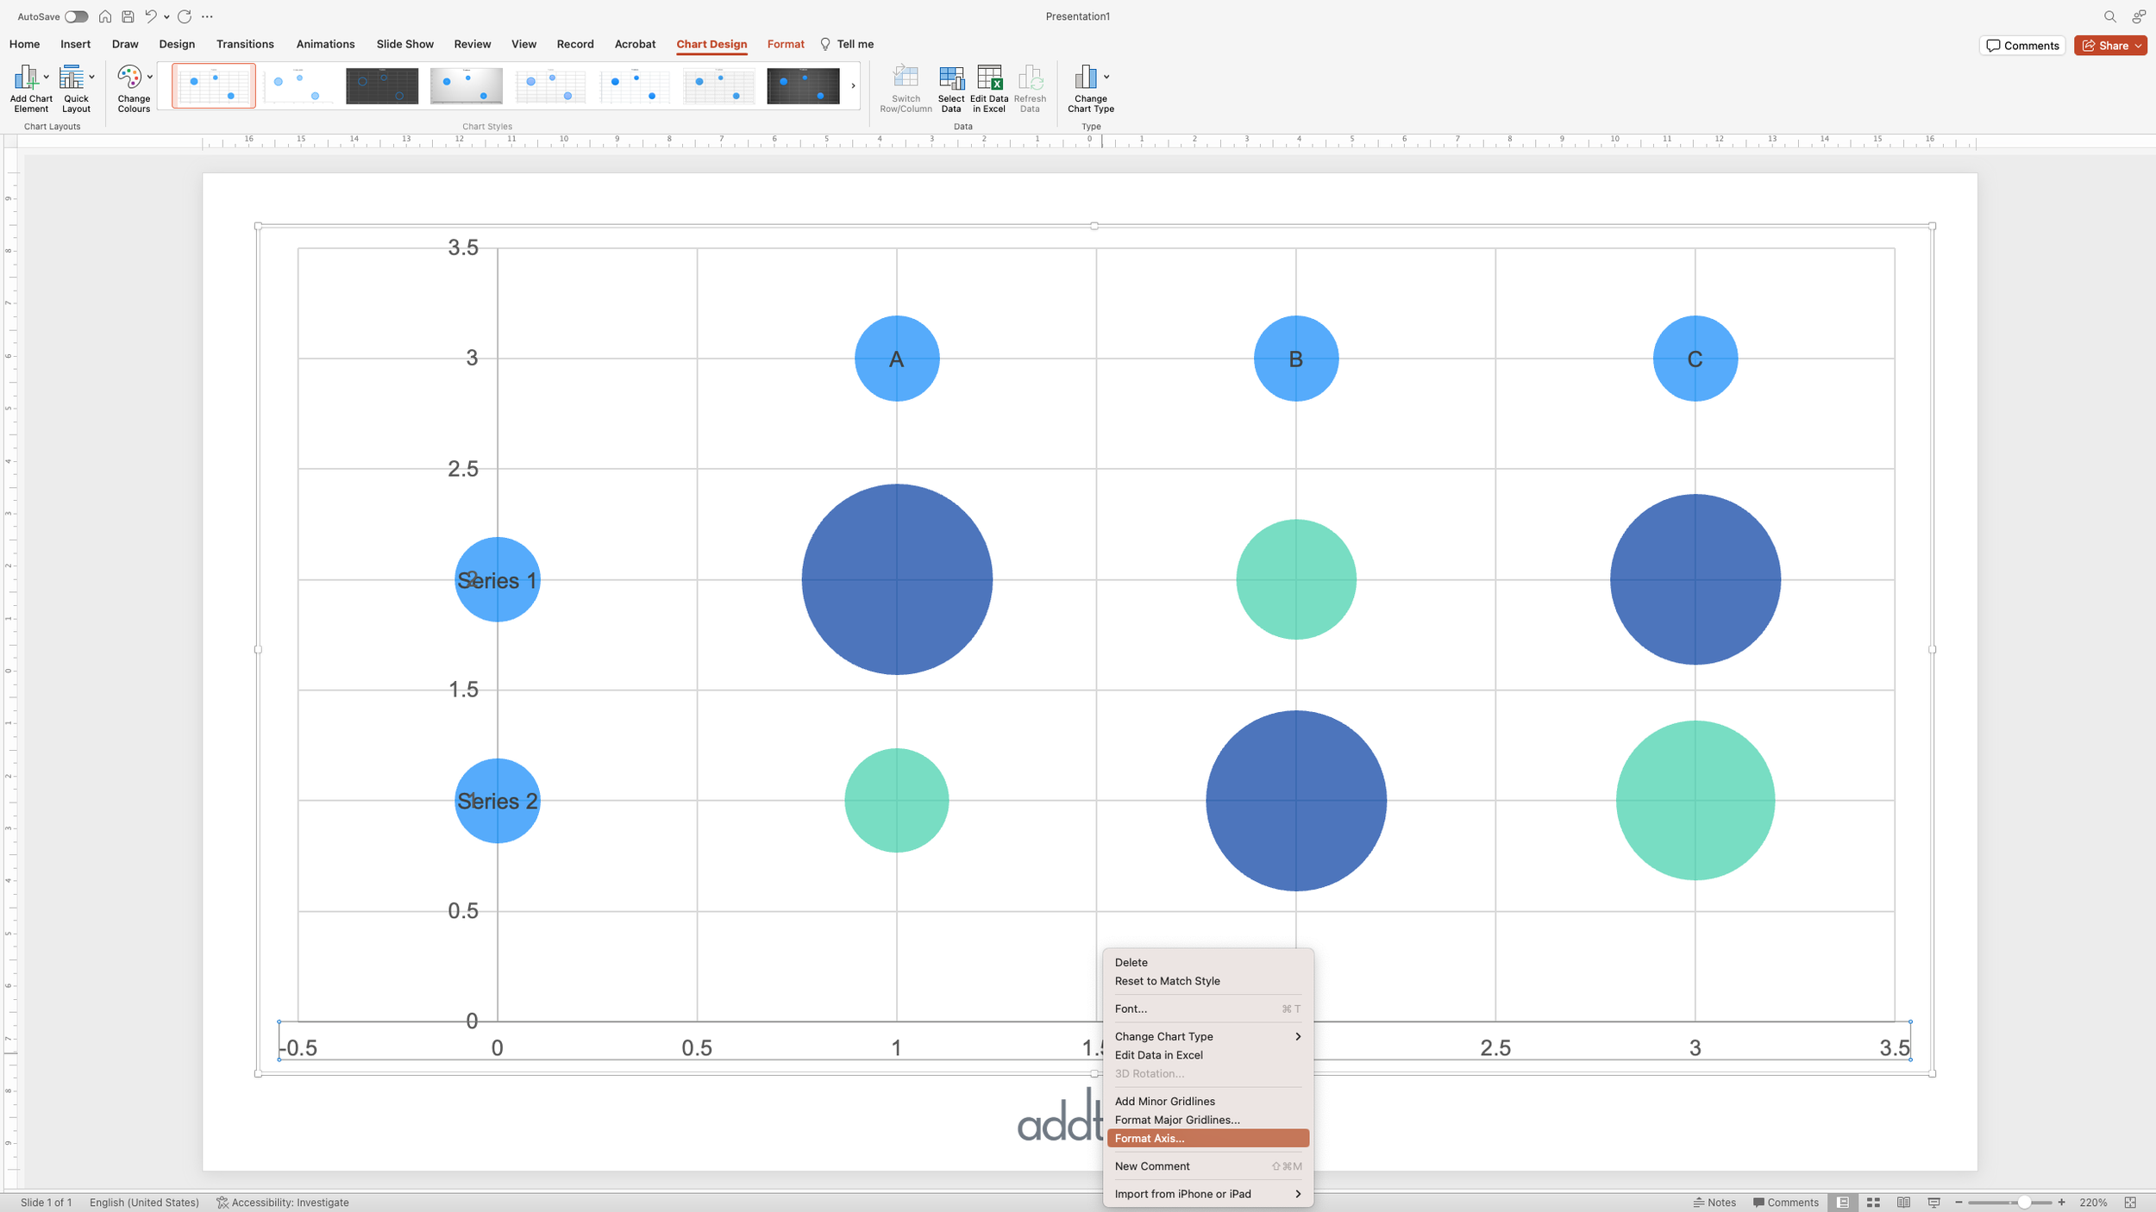This screenshot has width=2156, height=1212.
Task: Expand Change Chart Type submenu
Action: tap(1208, 1036)
